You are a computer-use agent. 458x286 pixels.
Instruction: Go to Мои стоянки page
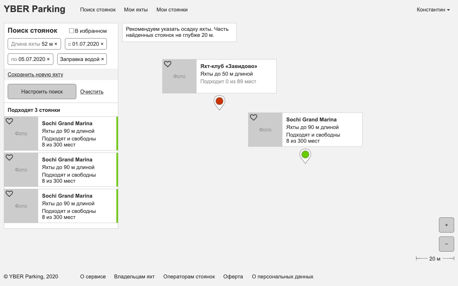[172, 10]
